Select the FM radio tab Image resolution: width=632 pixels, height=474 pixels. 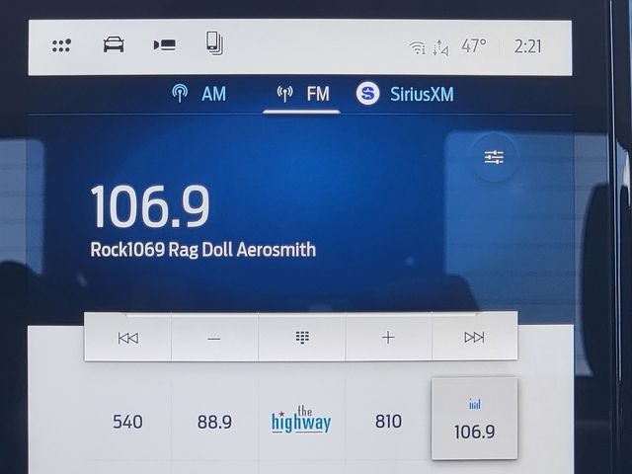point(303,94)
